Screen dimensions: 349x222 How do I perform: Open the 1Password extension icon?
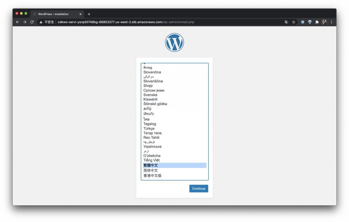303,22
